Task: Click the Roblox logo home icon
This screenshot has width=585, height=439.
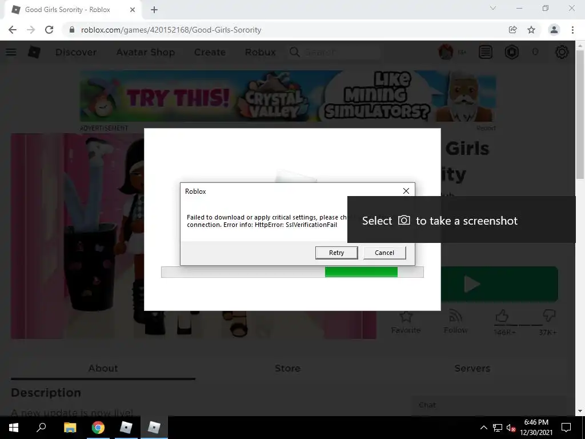Action: [x=34, y=52]
